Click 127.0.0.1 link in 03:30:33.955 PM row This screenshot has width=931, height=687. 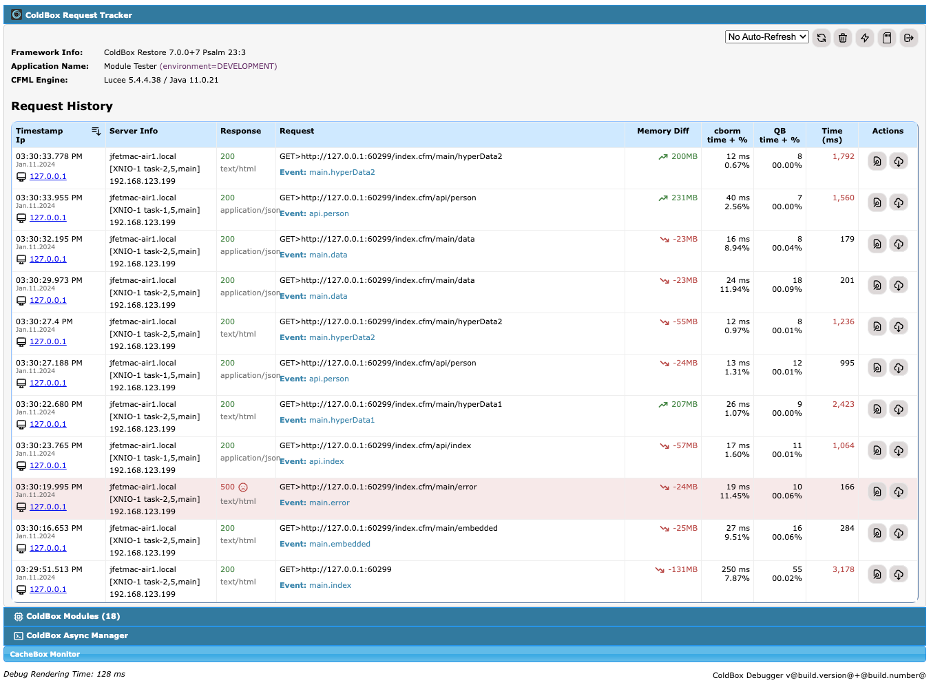(48, 218)
